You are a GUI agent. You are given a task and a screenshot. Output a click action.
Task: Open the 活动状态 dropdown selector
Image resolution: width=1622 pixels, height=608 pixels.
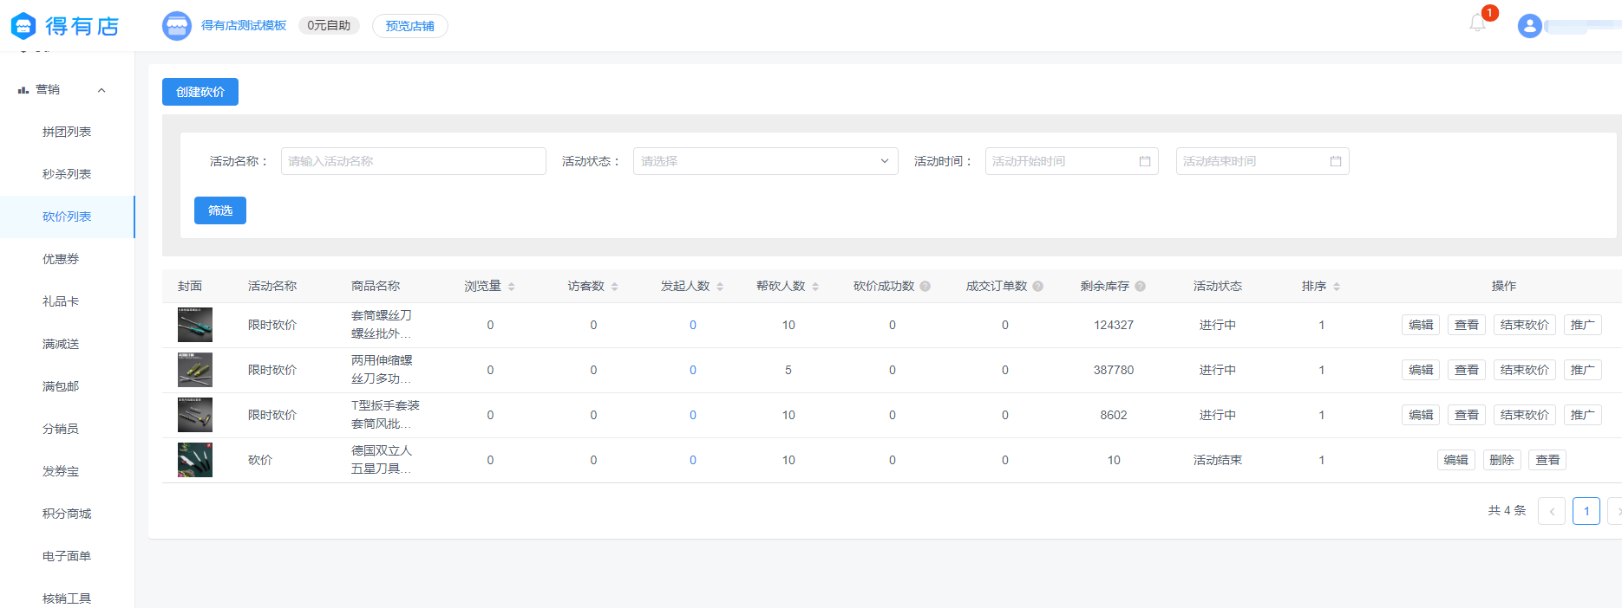765,161
